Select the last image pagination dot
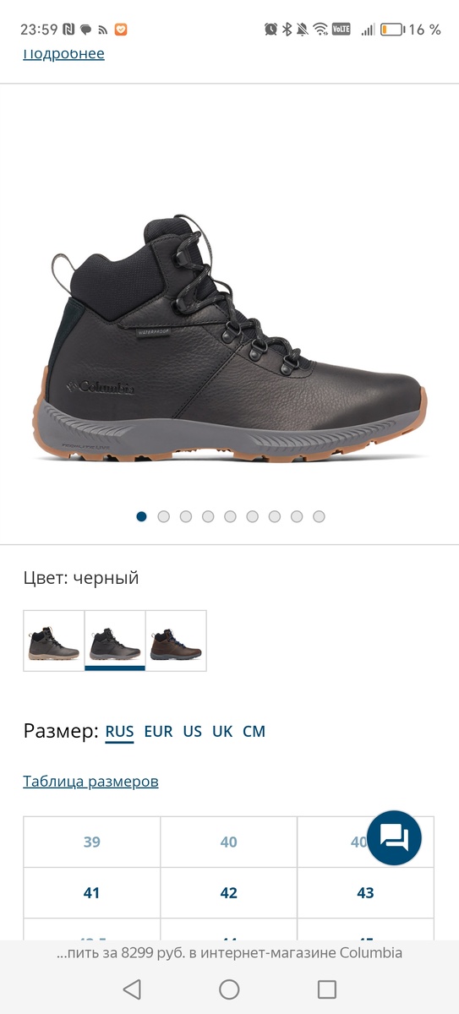This screenshot has height=1014, width=459. coord(319,516)
